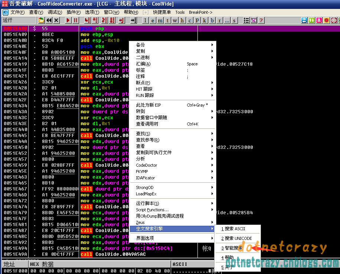Open the 文件(F) menu
This screenshot has height=274, width=340.
coord(17,12)
